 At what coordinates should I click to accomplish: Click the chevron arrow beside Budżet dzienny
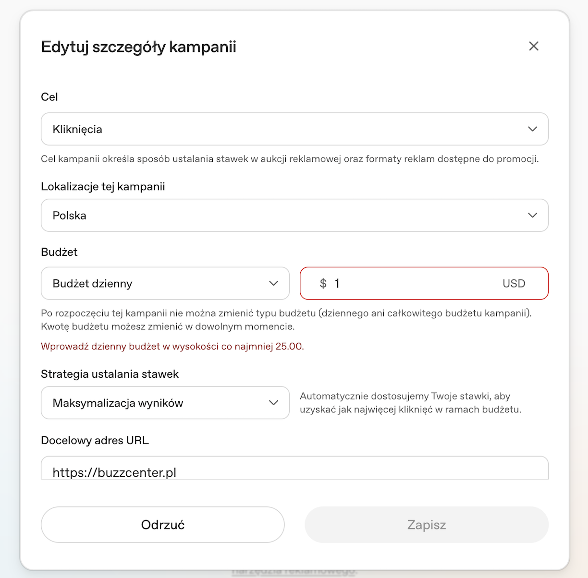click(x=273, y=283)
